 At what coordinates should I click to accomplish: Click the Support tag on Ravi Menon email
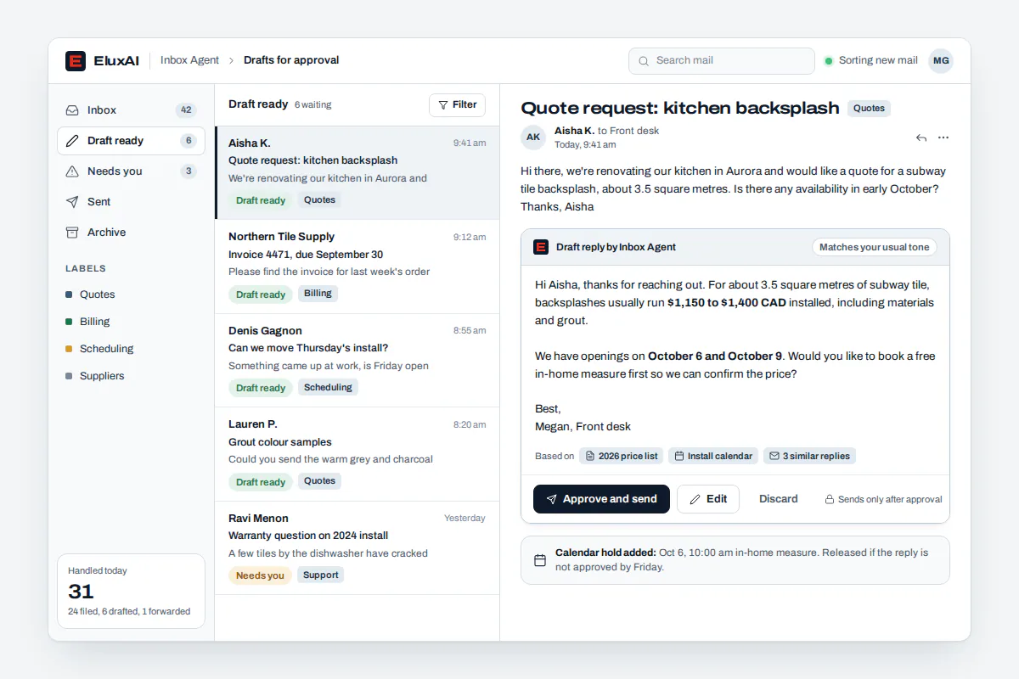320,575
